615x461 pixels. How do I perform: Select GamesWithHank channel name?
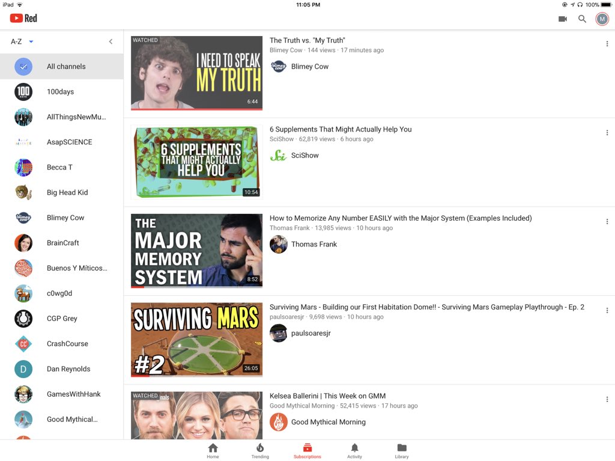74,394
